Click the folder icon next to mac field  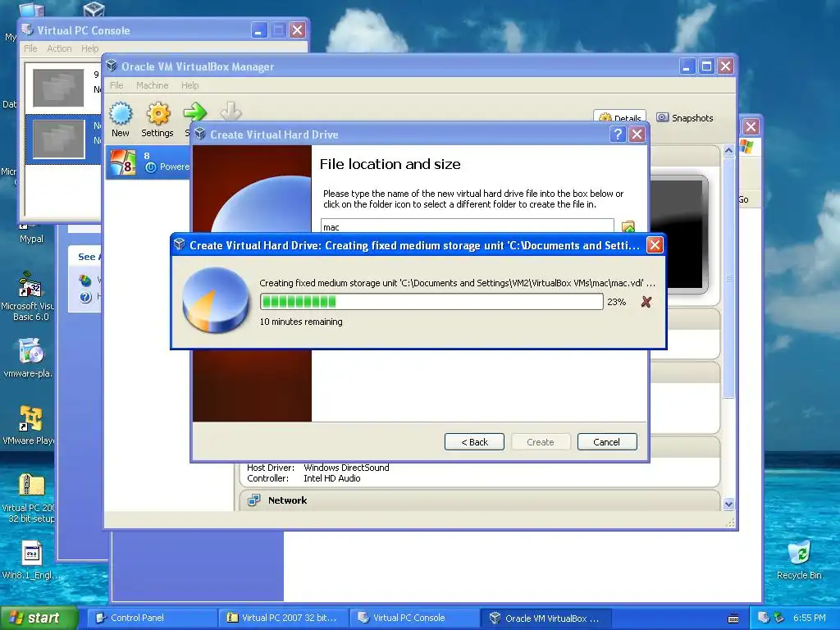point(628,227)
